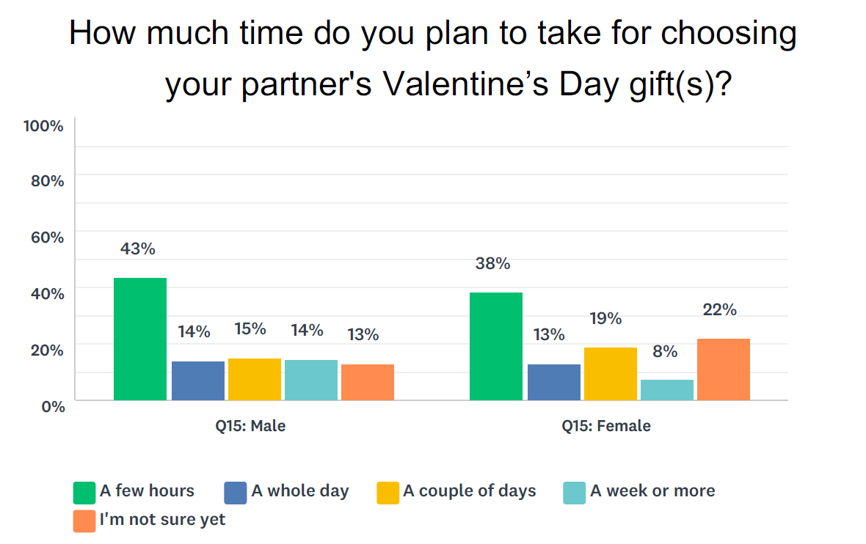This screenshot has width=866, height=544.
Task: Select the 38% green bar for Female
Action: (x=496, y=347)
